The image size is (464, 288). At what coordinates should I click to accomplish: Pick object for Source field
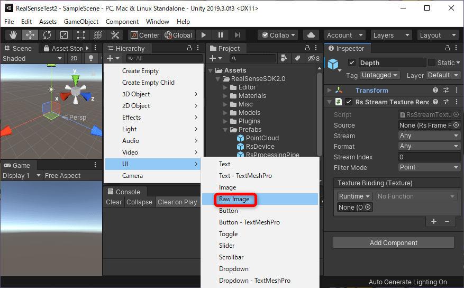pos(456,125)
